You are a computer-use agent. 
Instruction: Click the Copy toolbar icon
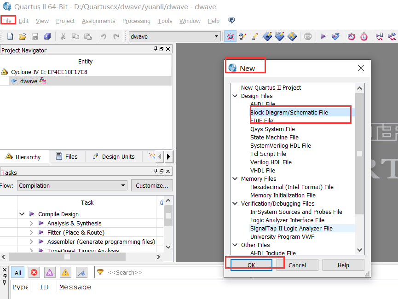pos(75,36)
